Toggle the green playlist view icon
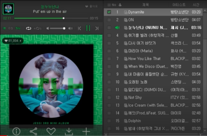The image size is (207, 136). [x=4, y=28]
